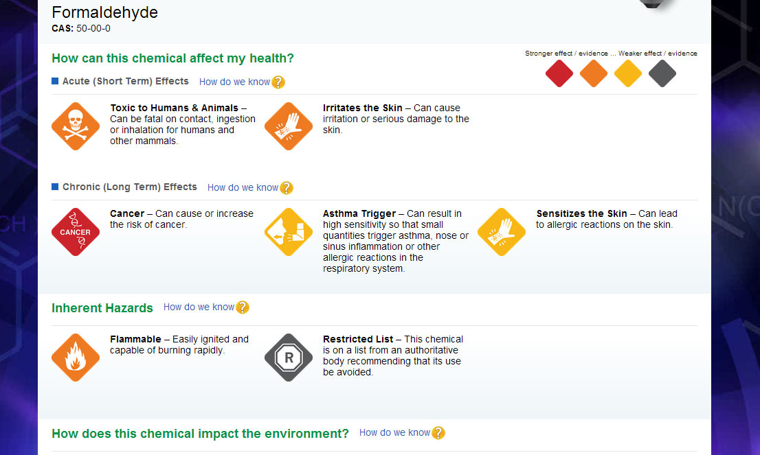Open 'How do we know' for environment impact
This screenshot has width=760, height=455.
394,432
